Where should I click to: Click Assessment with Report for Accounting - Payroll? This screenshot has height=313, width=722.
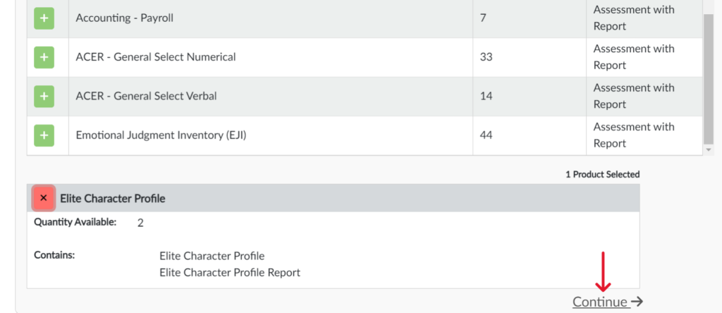[x=633, y=18]
